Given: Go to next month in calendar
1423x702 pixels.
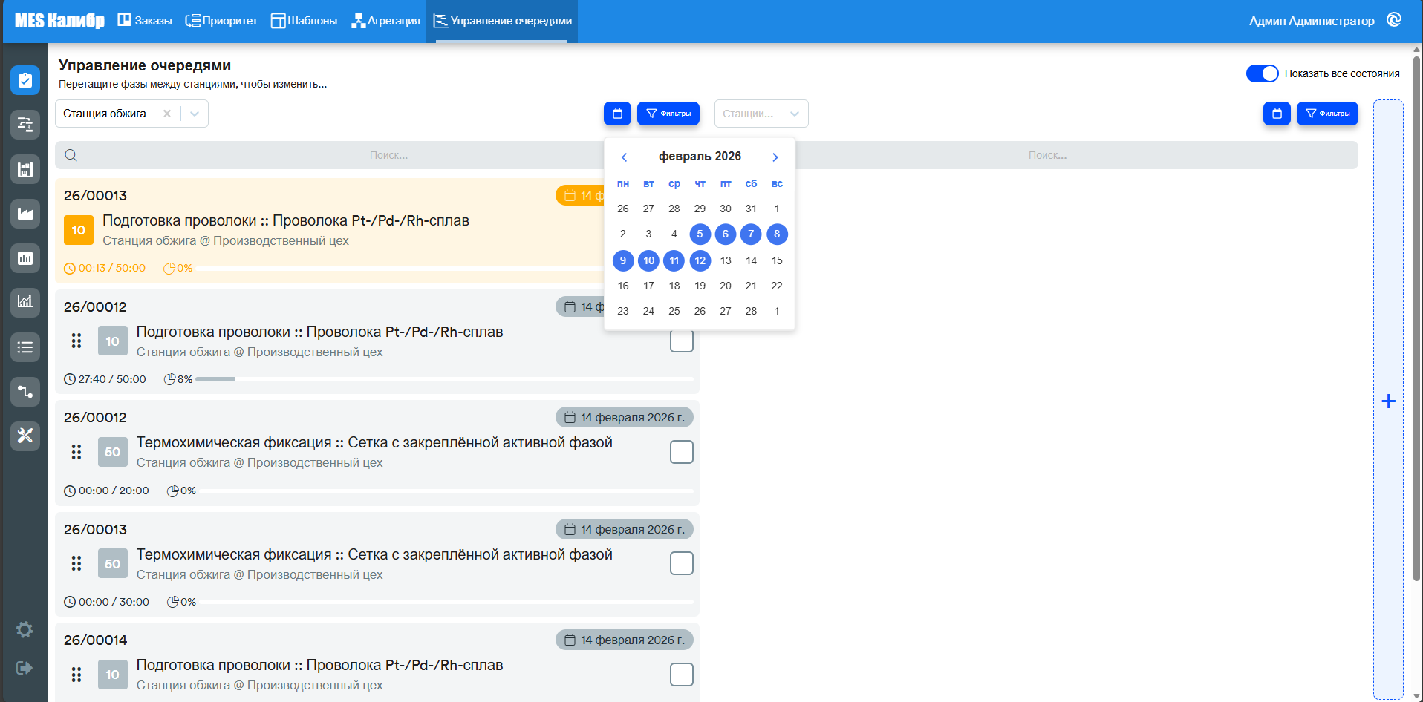Looking at the screenshot, I should 775,157.
